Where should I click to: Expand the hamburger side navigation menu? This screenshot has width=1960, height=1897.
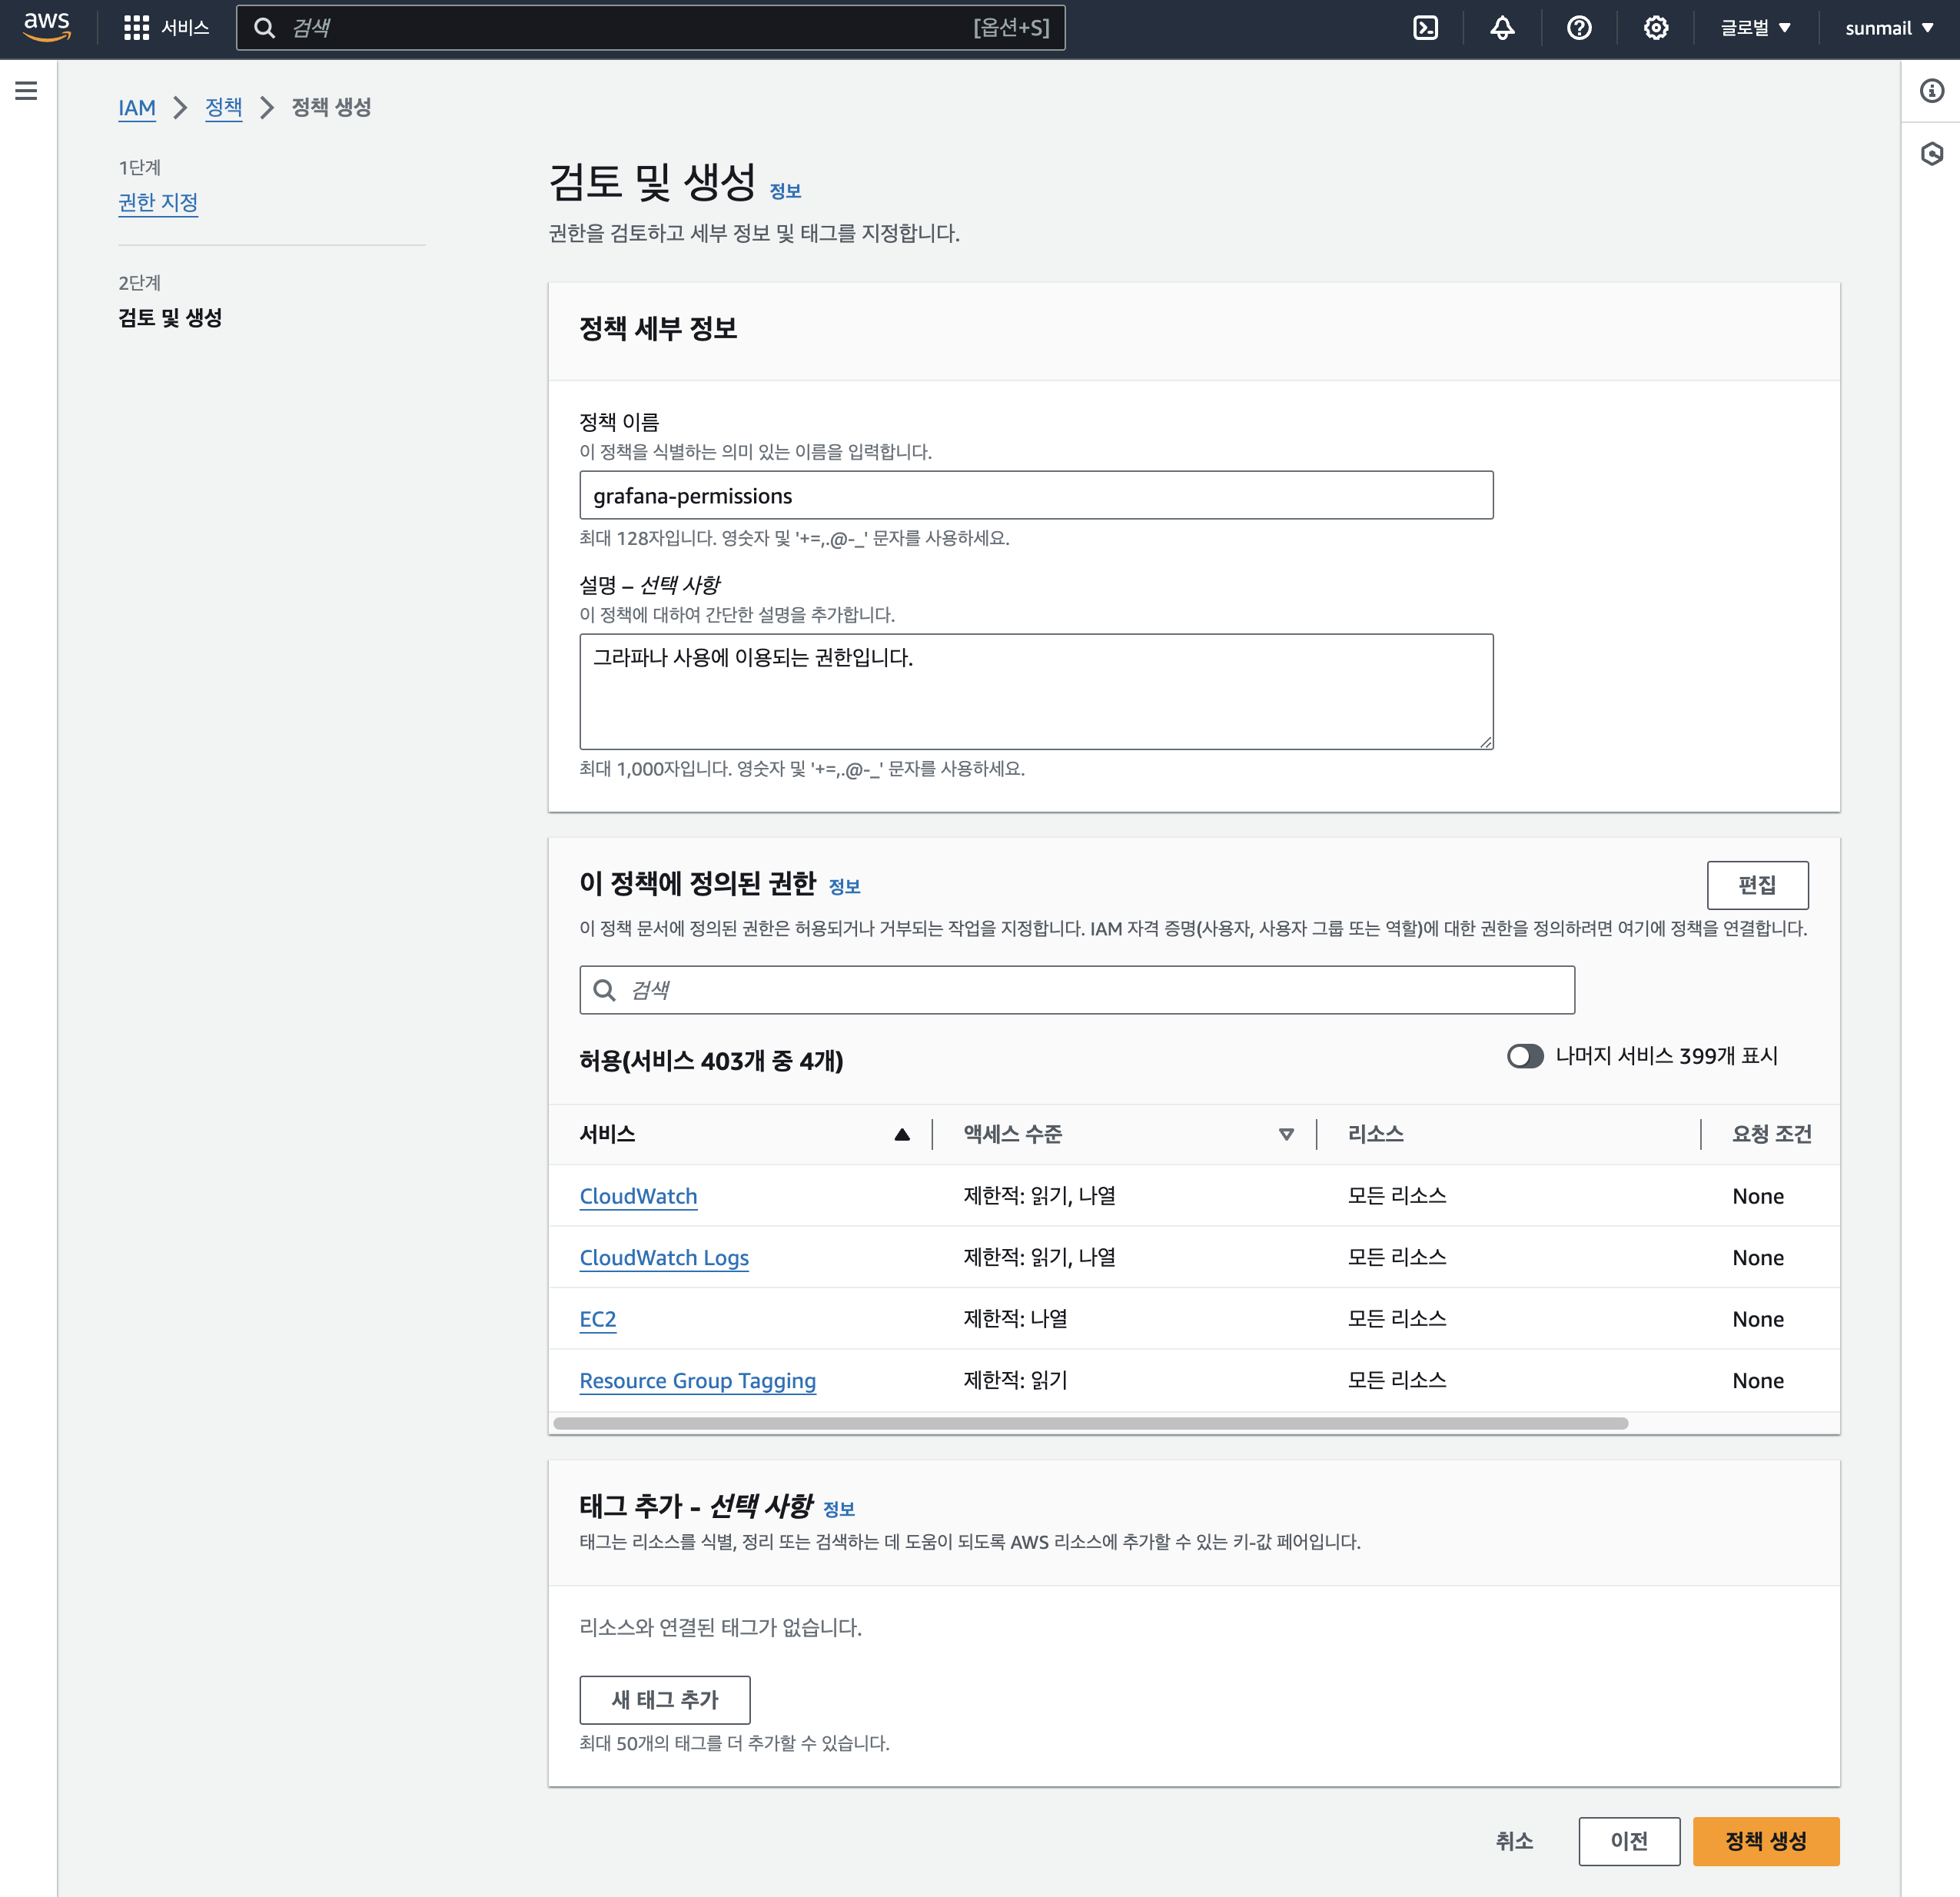tap(27, 91)
